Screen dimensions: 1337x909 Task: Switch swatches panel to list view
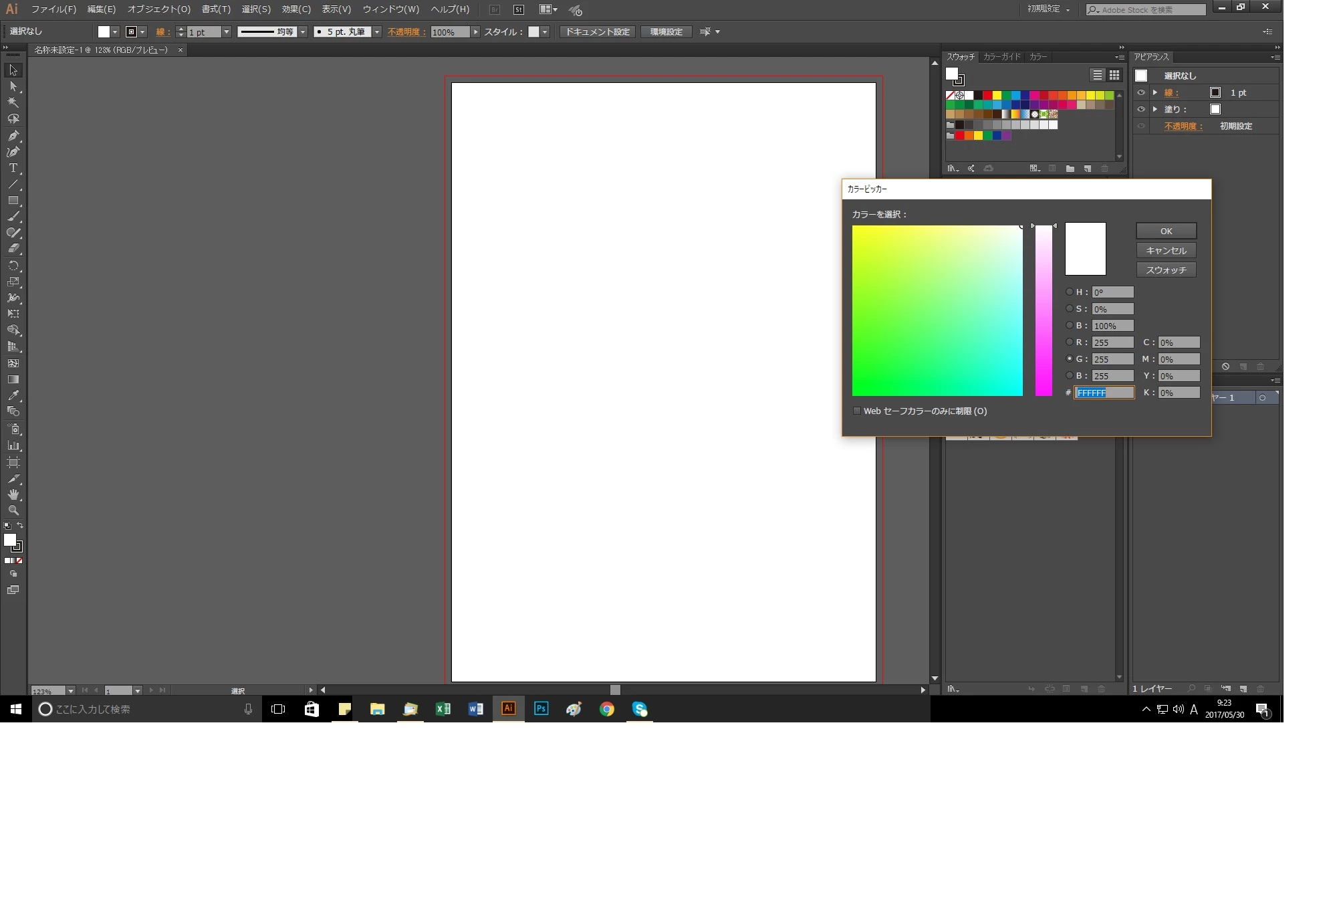[1097, 75]
